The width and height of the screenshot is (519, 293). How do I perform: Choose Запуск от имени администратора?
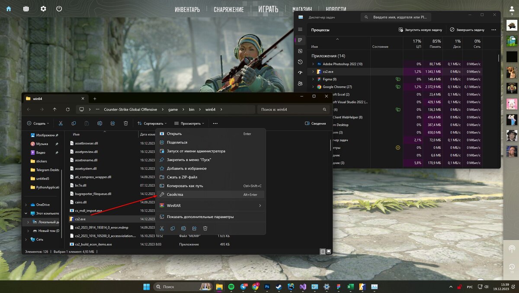[210, 151]
